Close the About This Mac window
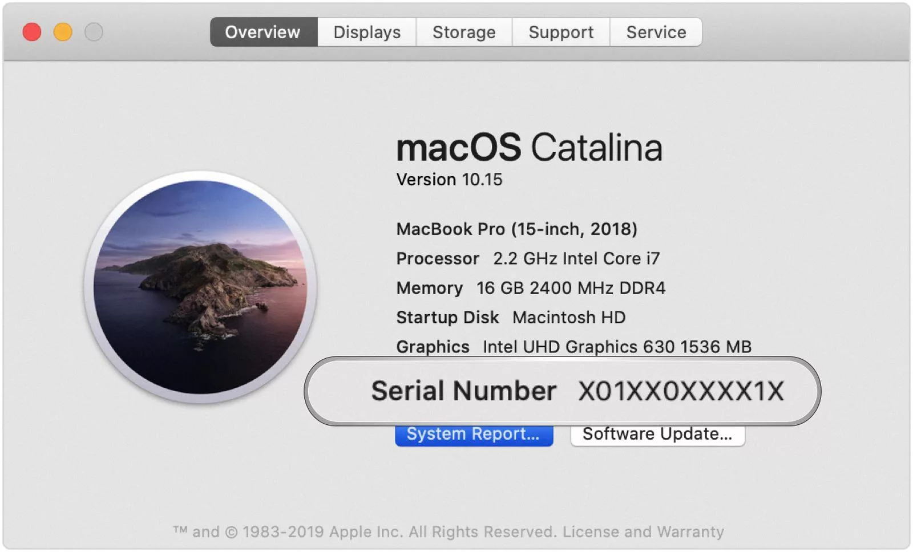The image size is (913, 552). click(33, 32)
